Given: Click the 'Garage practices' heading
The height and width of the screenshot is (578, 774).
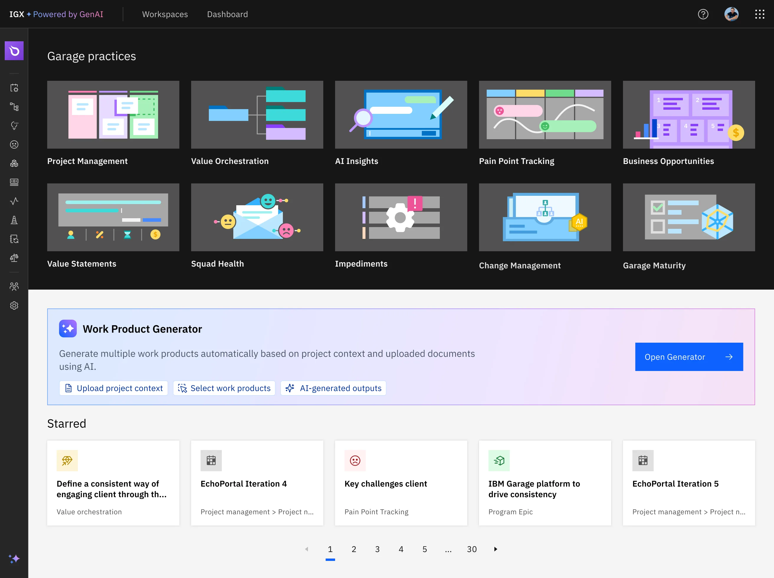Looking at the screenshot, I should coord(92,56).
